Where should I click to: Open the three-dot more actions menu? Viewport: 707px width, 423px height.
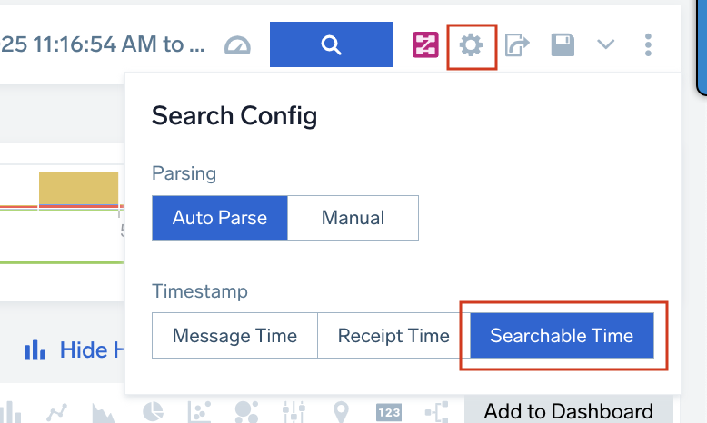coord(648,44)
